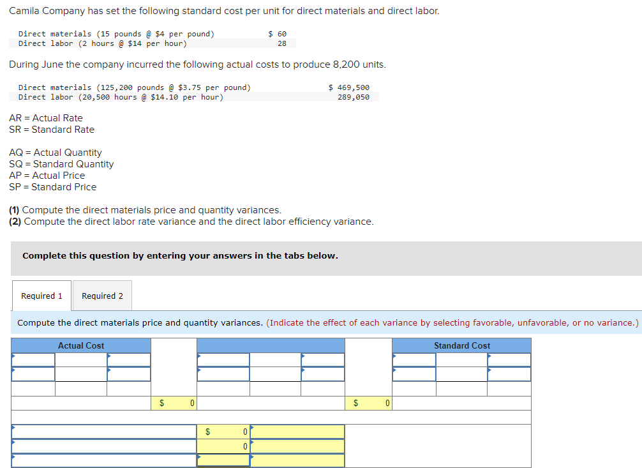Click yellow total cell left of Standard Cost
This screenshot has height=468, width=642.
[368, 403]
